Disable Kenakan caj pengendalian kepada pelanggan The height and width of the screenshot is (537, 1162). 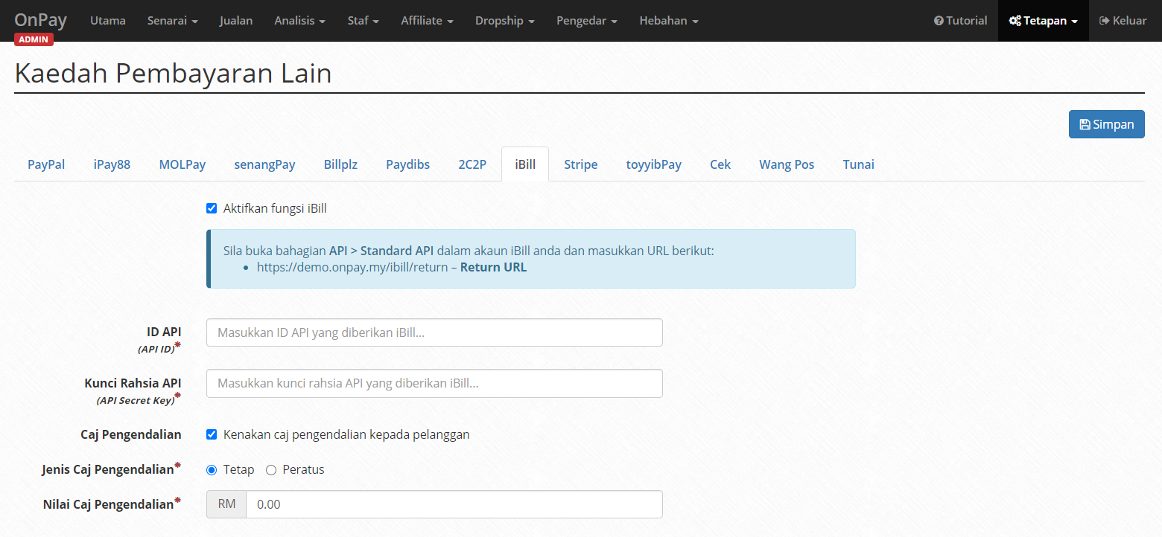pos(212,434)
